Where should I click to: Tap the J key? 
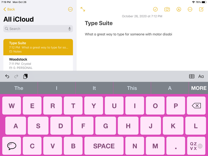coord(151,126)
